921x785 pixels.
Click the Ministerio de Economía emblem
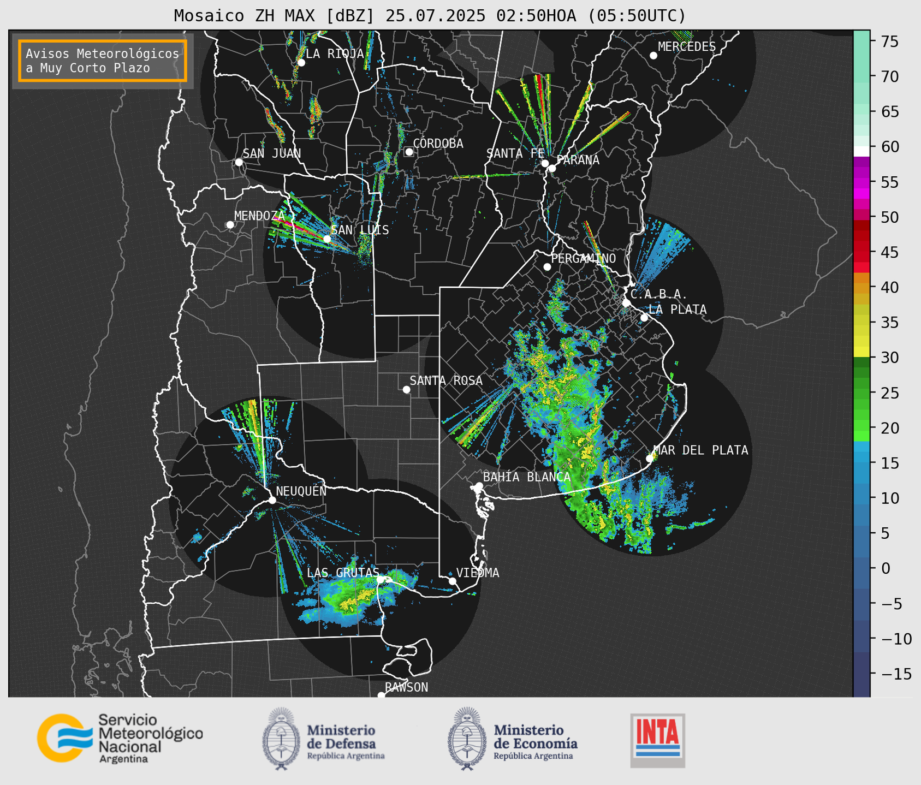(x=467, y=739)
